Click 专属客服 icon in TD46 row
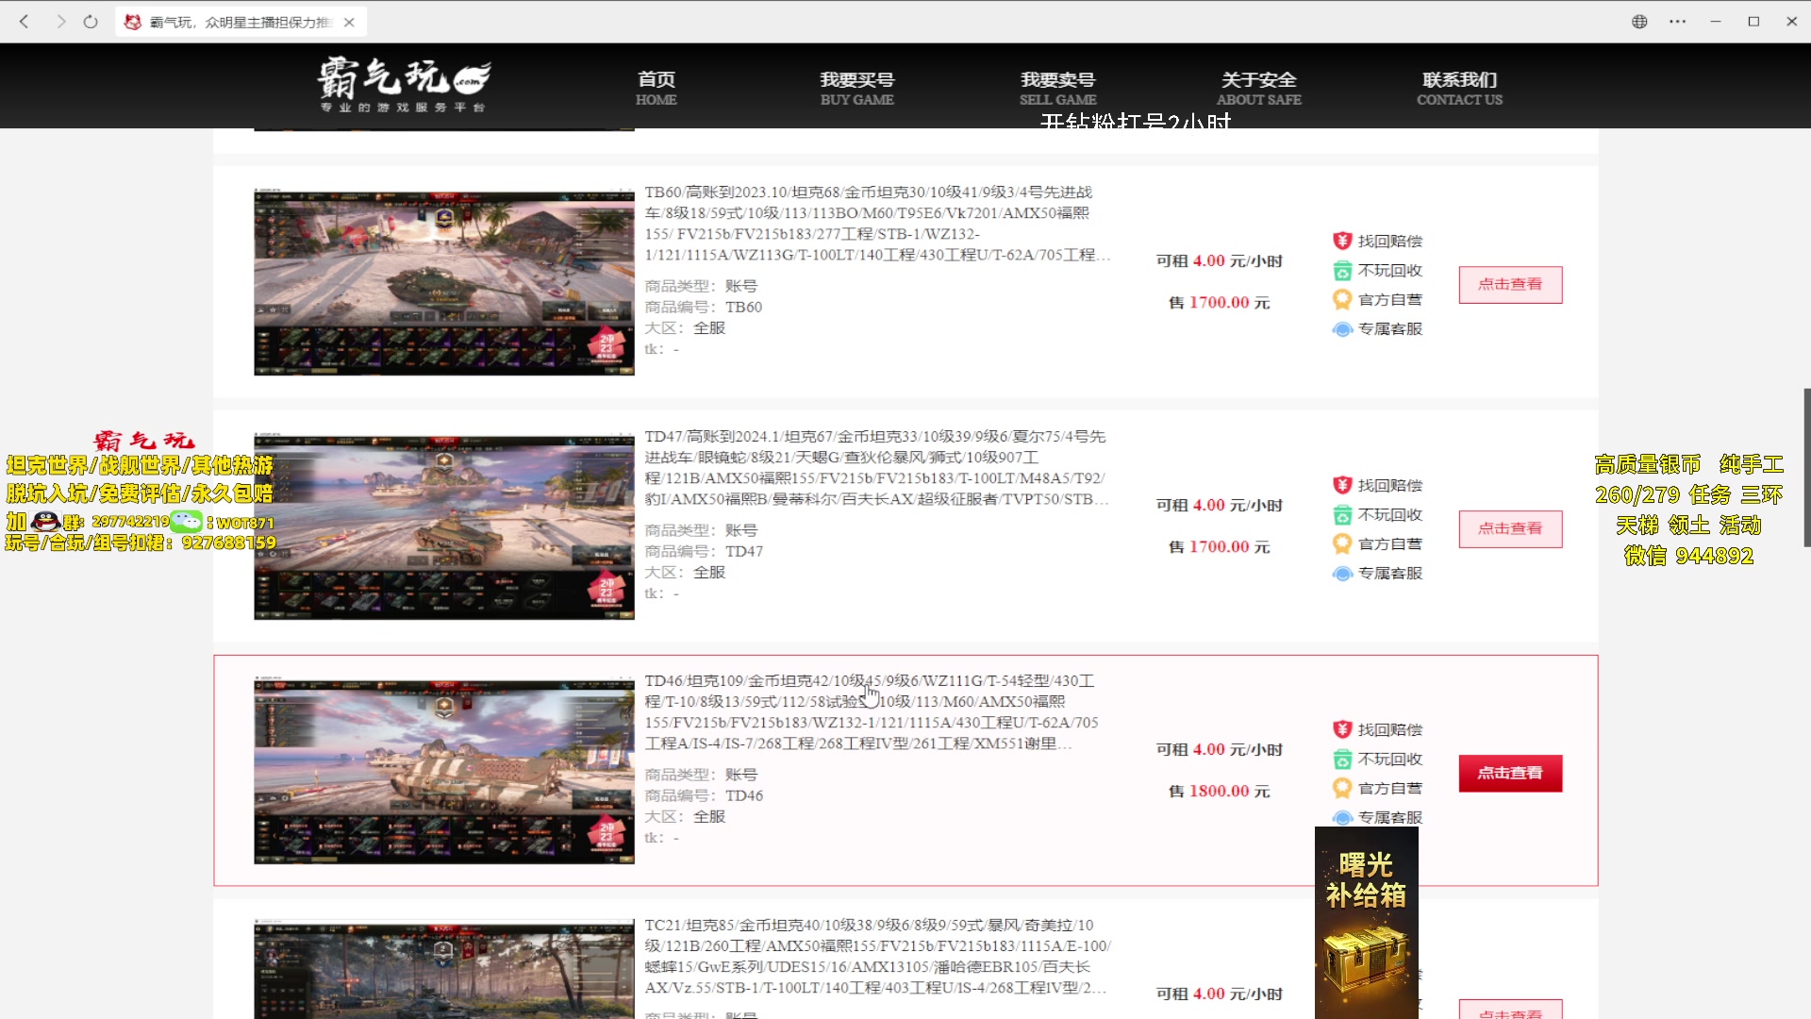The width and height of the screenshot is (1811, 1019). point(1342,817)
